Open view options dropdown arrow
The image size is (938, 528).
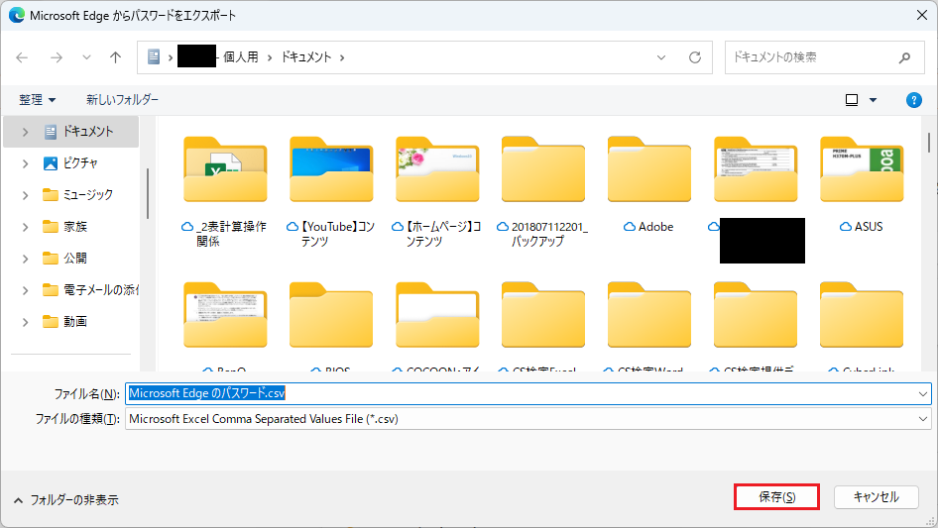873,100
